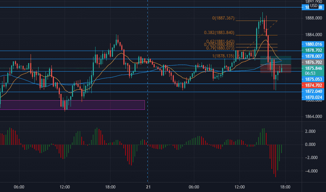Screen dimensions: 326x192
Task: Select the lowest red histogram bar
Action: [276, 161]
